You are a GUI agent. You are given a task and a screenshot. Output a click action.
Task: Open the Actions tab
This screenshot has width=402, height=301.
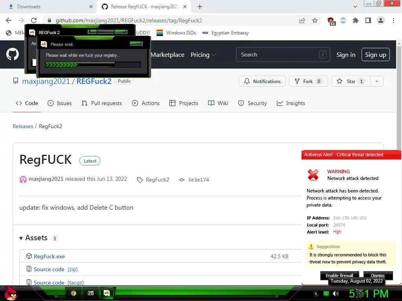pos(146,103)
